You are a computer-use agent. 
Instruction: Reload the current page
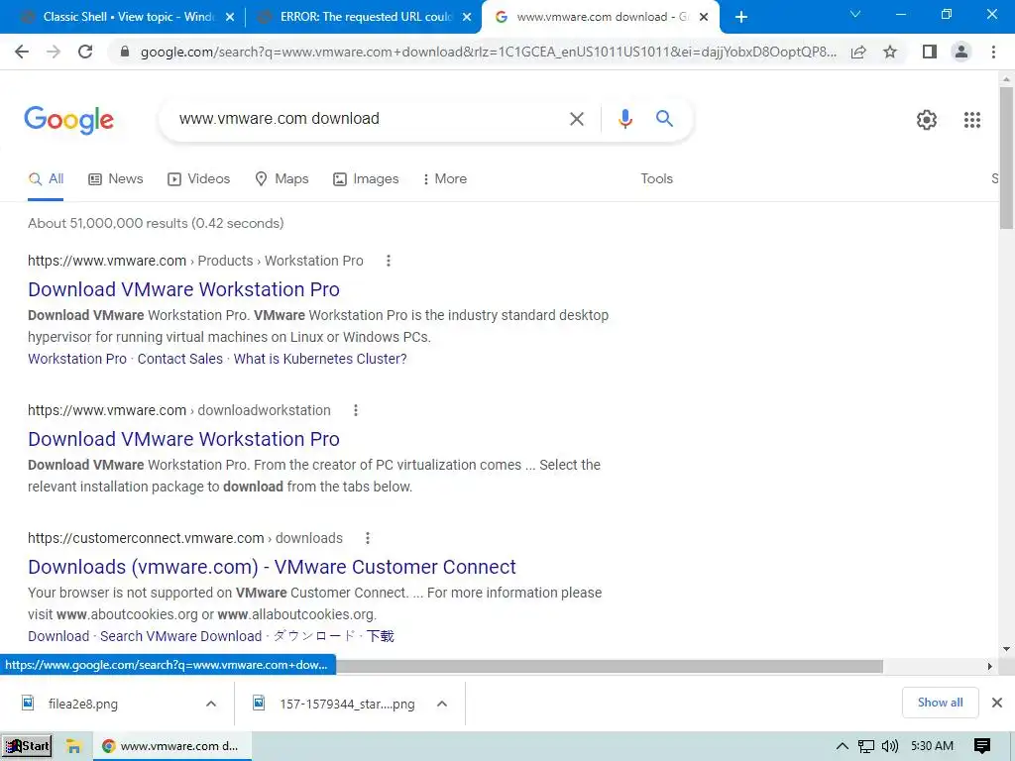(x=85, y=52)
